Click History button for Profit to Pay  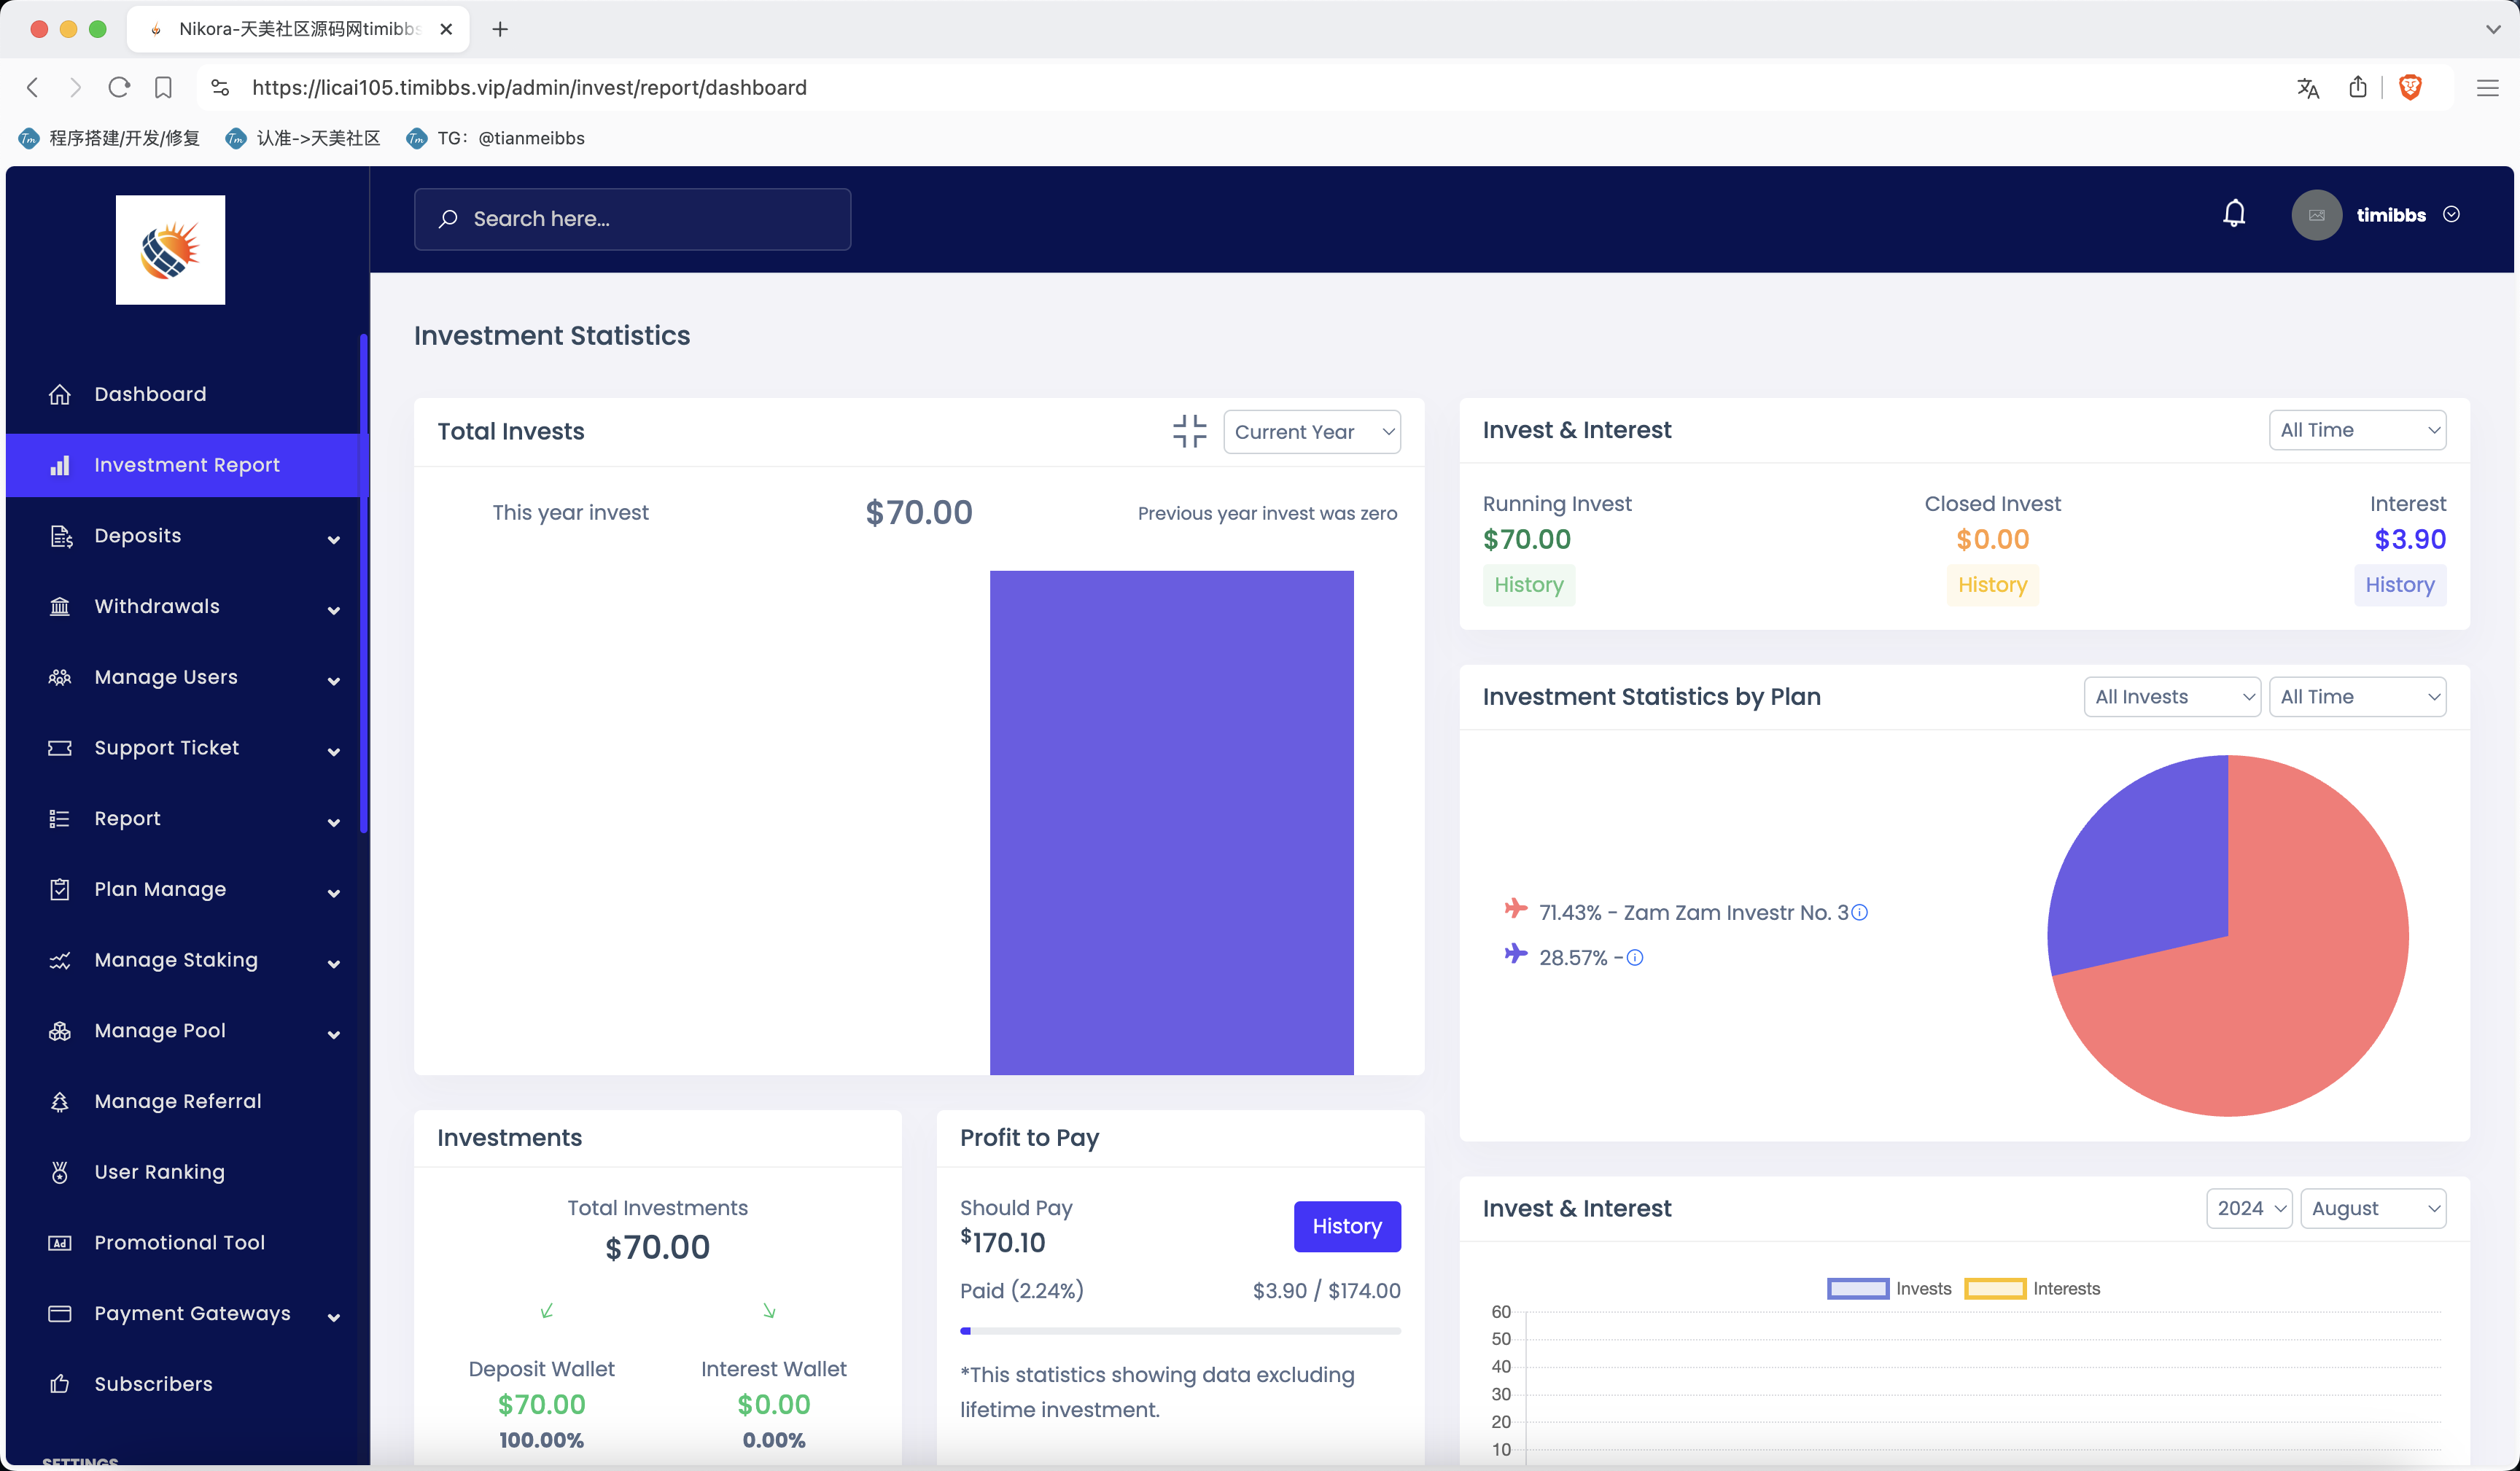click(x=1348, y=1226)
